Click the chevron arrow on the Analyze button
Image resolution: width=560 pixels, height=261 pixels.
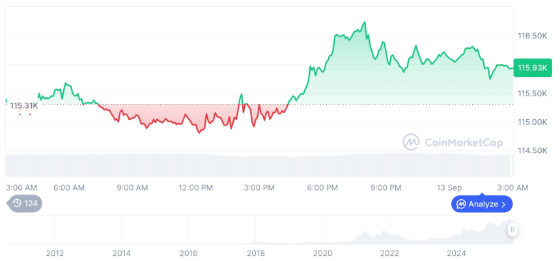503,204
